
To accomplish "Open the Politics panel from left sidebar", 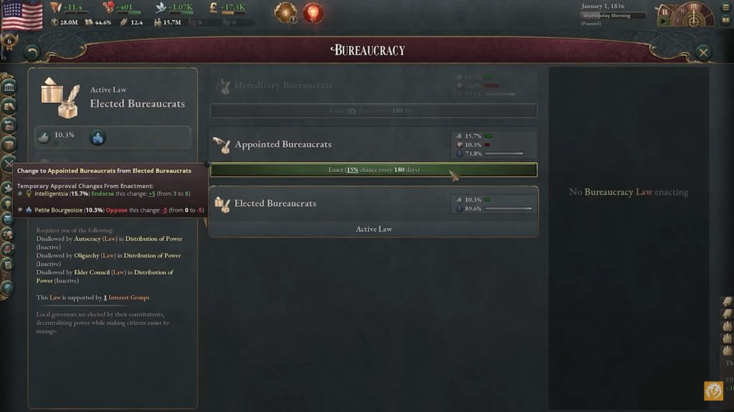I will 9,87.
